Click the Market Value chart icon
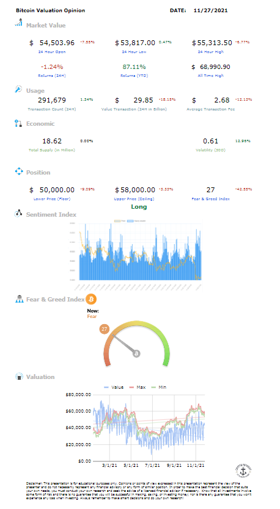This screenshot has height=509, width=280. click(19, 23)
